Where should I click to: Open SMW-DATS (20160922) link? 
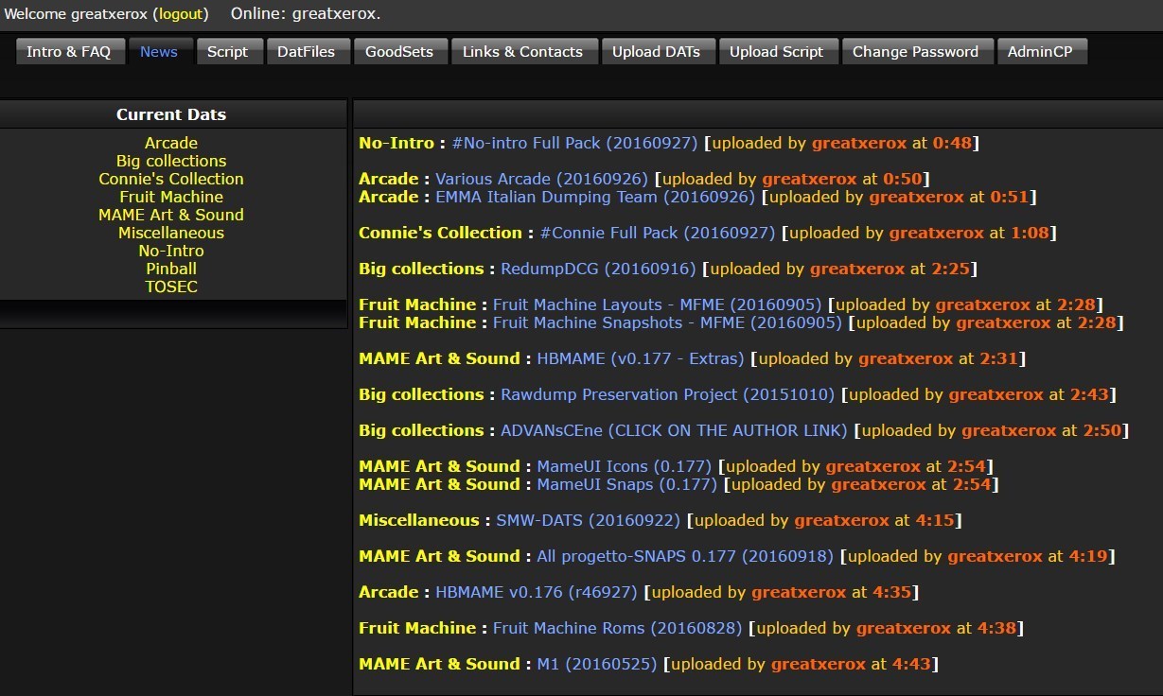pyautogui.click(x=588, y=520)
